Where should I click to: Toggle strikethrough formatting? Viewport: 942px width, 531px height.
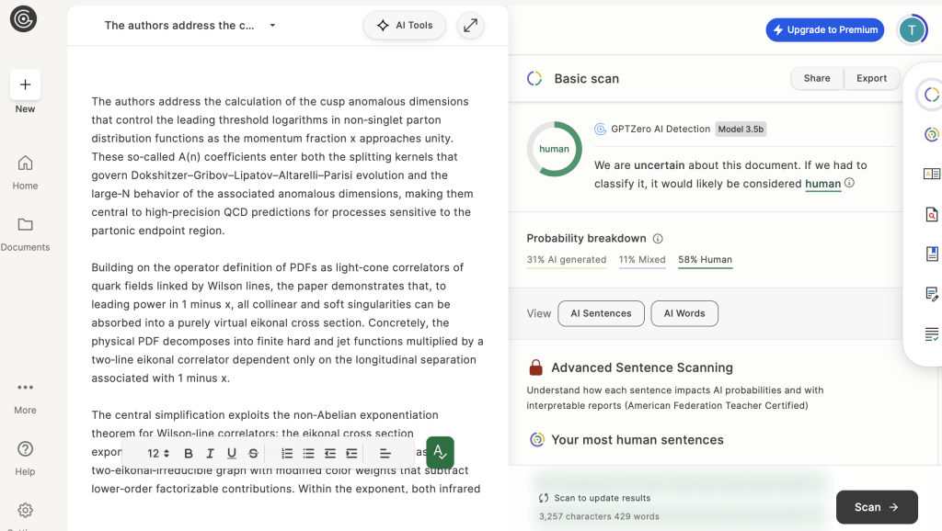[253, 454]
